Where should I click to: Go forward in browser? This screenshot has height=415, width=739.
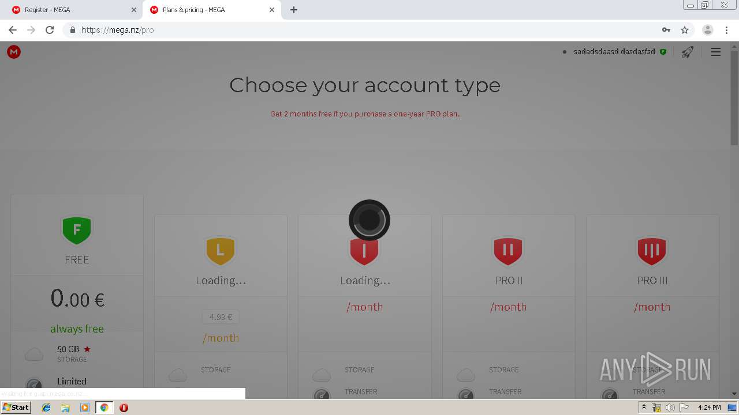(31, 30)
